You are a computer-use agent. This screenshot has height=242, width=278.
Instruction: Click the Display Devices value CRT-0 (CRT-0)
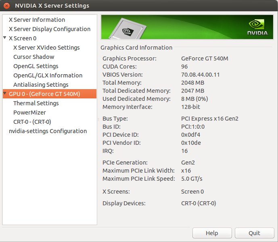(x=199, y=203)
